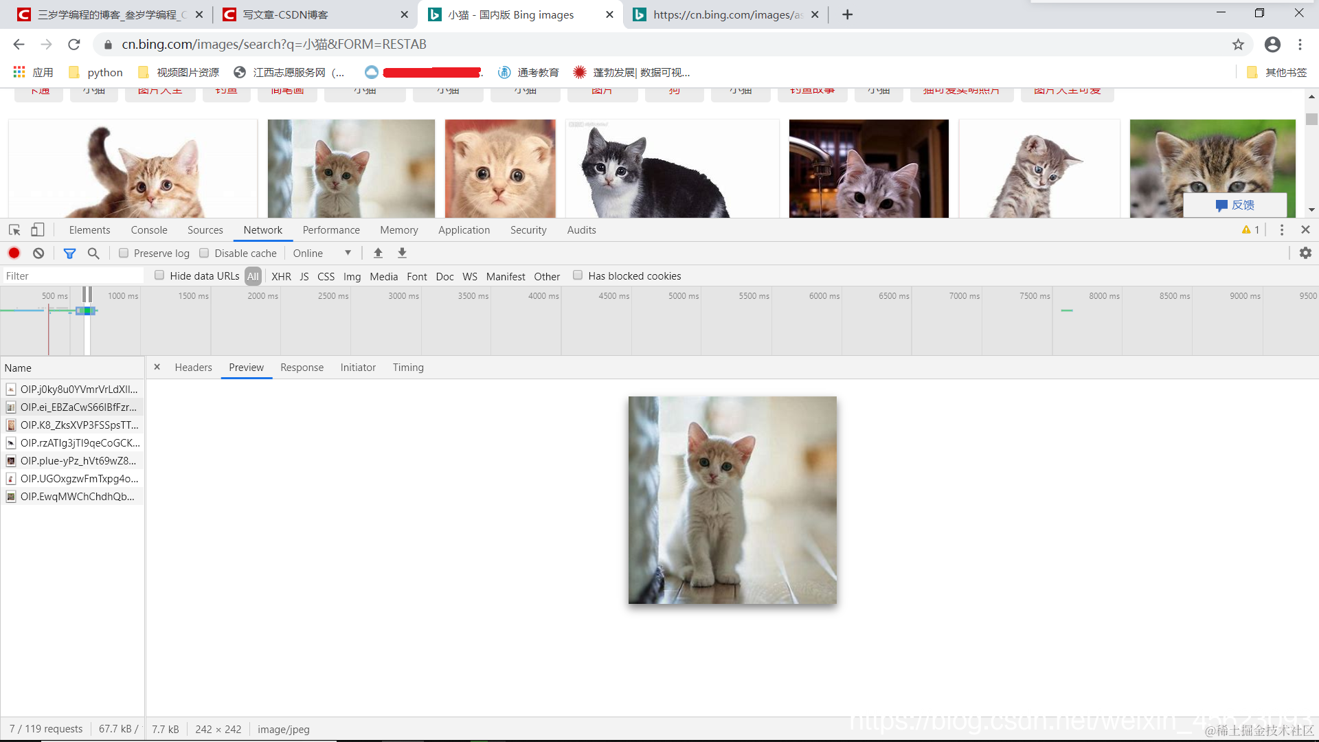Tick Hide data URLs checkbox
1319x742 pixels.
tap(159, 276)
